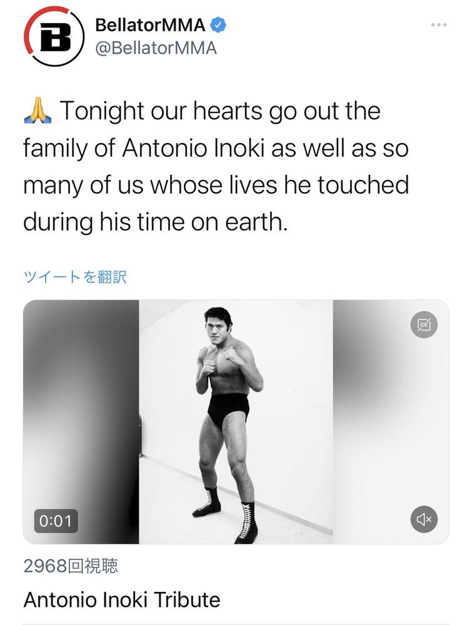Click the wrestler's boots in the video
The width and height of the screenshot is (472, 625).
(226, 515)
